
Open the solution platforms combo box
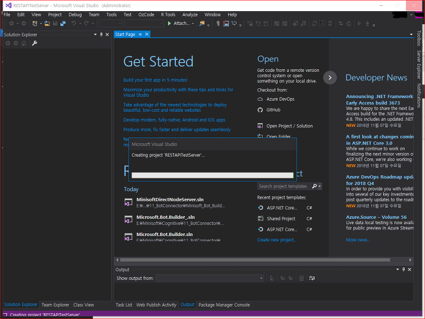(144, 24)
